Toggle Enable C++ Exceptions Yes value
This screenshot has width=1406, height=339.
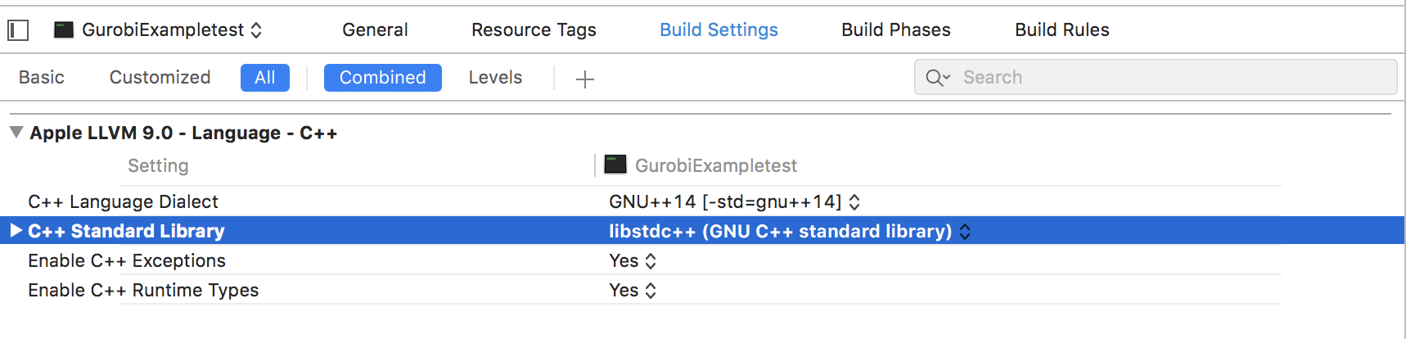(x=633, y=260)
